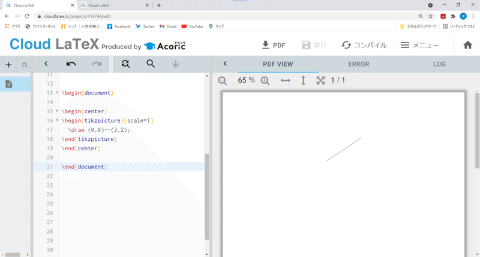Add a new file with plus icon
480x257 pixels.
8,65
